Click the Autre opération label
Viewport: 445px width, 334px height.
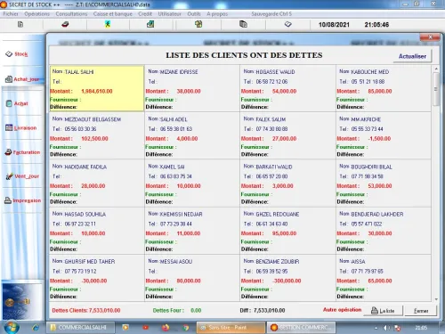point(342,310)
